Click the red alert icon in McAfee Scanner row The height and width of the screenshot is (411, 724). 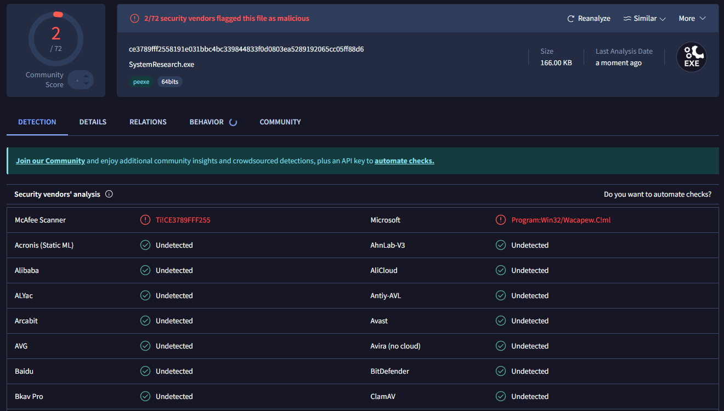point(145,220)
